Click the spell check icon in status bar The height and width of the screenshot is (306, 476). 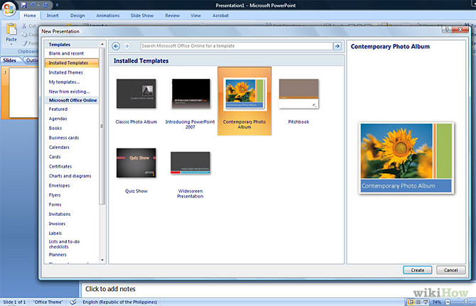point(73,302)
